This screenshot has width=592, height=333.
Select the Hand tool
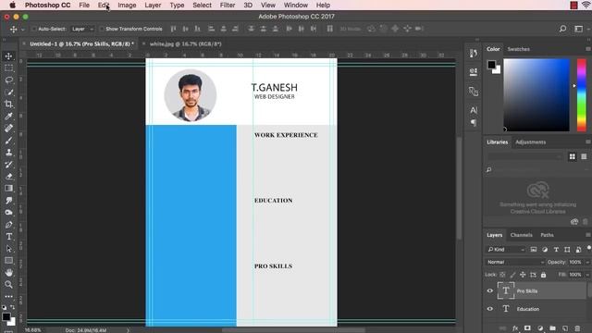pos(8,273)
